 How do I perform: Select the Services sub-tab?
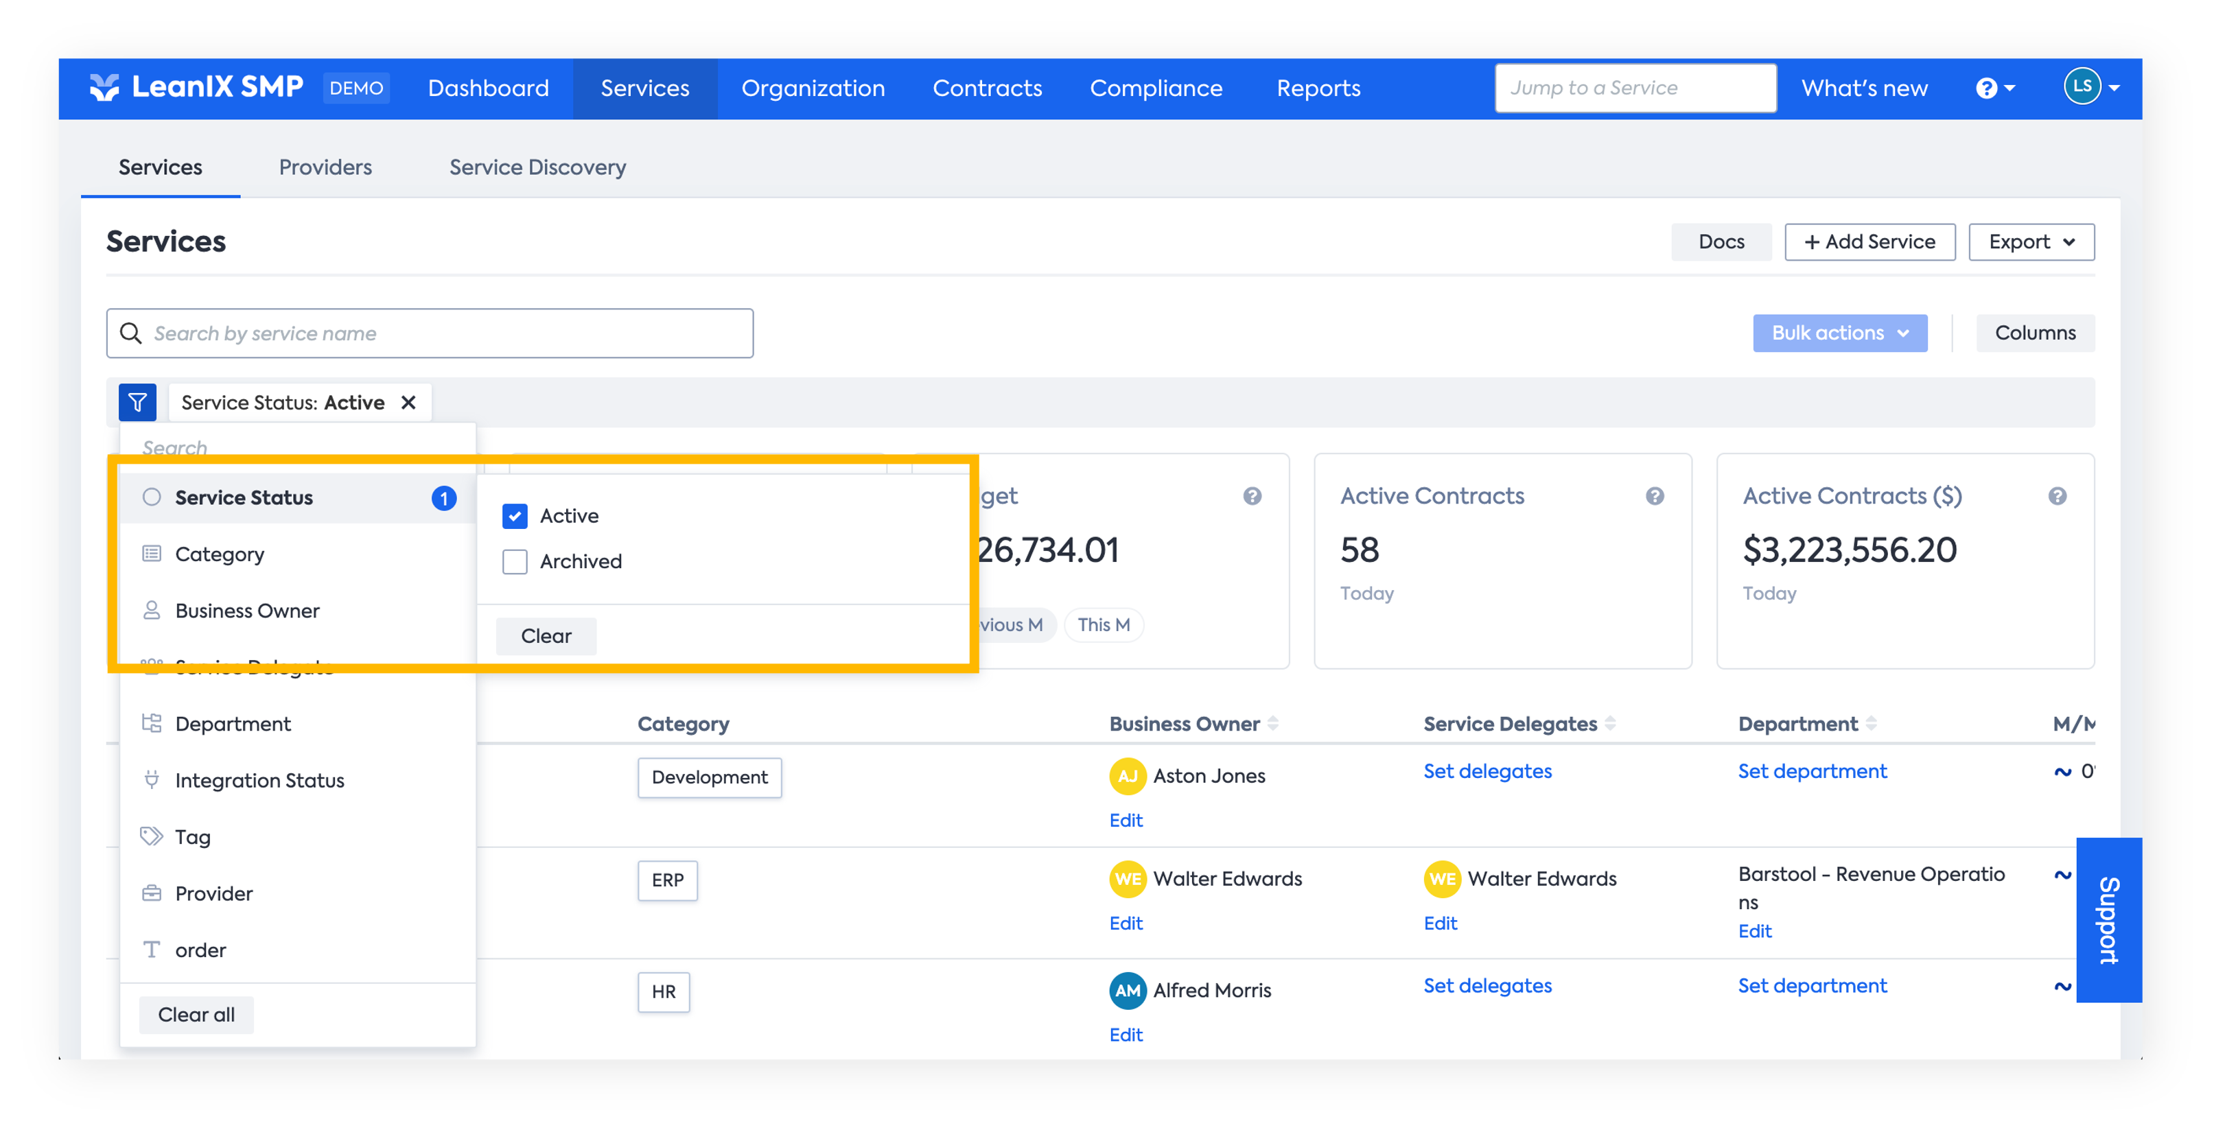160,167
